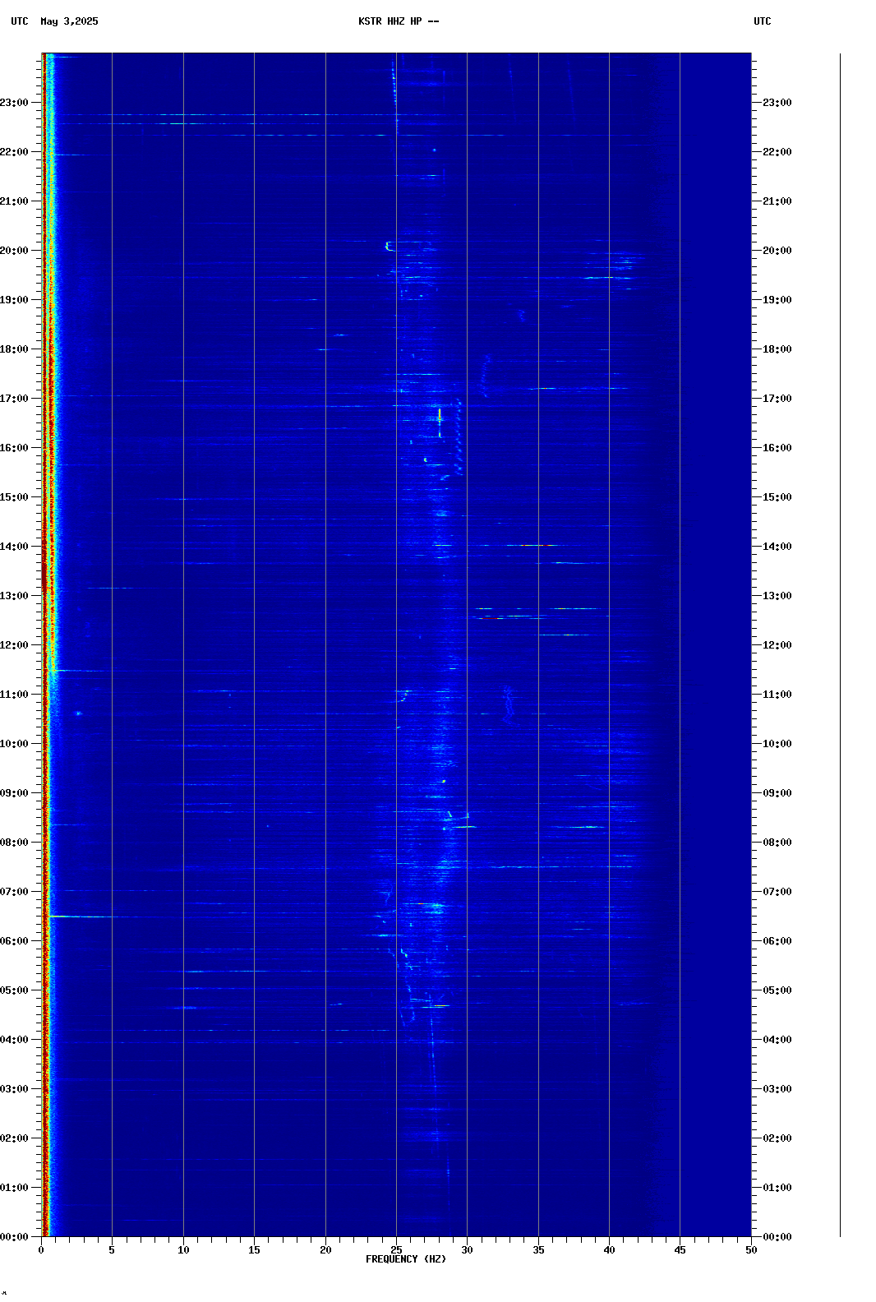Click the right-axis '20:00' time label
876x1302 pixels.
point(777,251)
